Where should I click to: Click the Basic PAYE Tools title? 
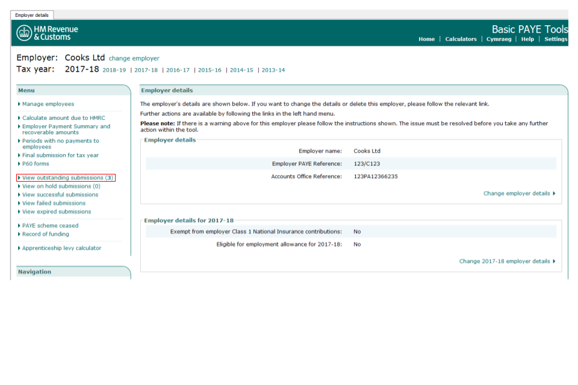[530, 29]
